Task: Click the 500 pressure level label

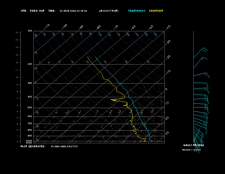Action: point(30,108)
